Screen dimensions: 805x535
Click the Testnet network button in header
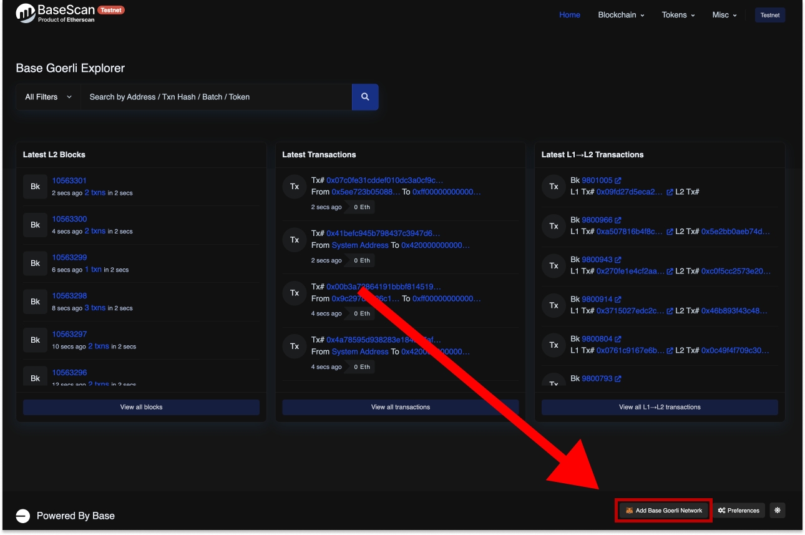click(769, 15)
